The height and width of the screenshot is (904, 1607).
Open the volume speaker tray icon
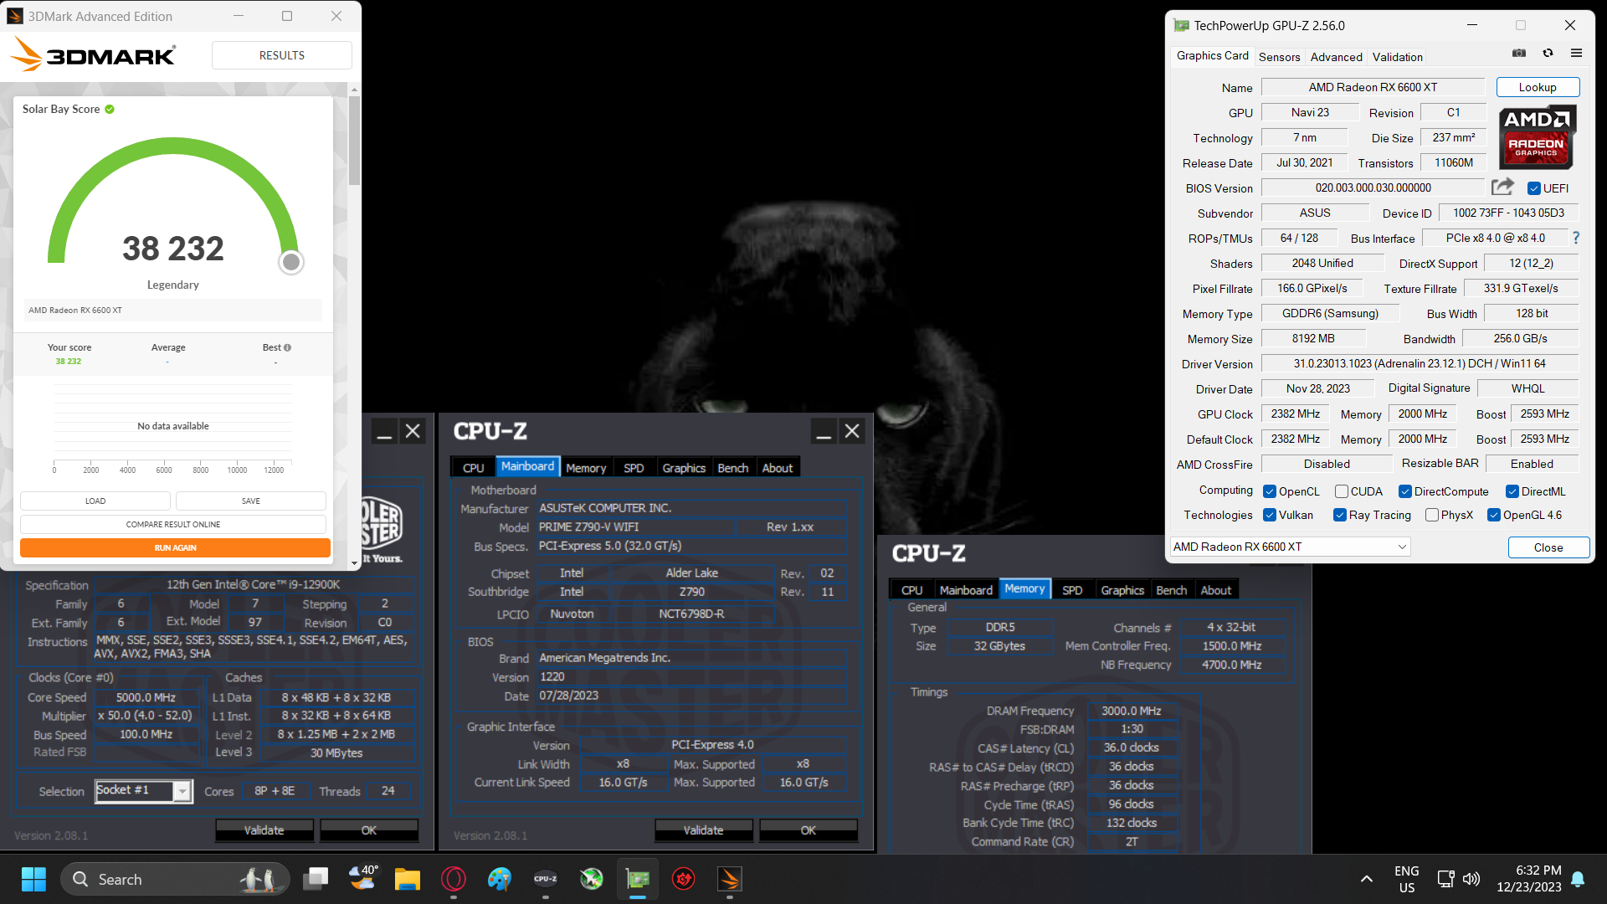[x=1471, y=879]
